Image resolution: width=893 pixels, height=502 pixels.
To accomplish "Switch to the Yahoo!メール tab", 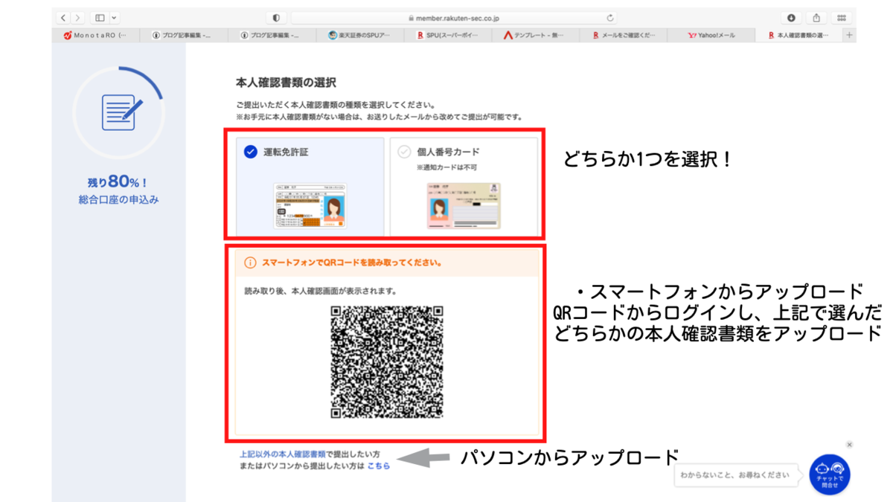I will click(711, 35).
